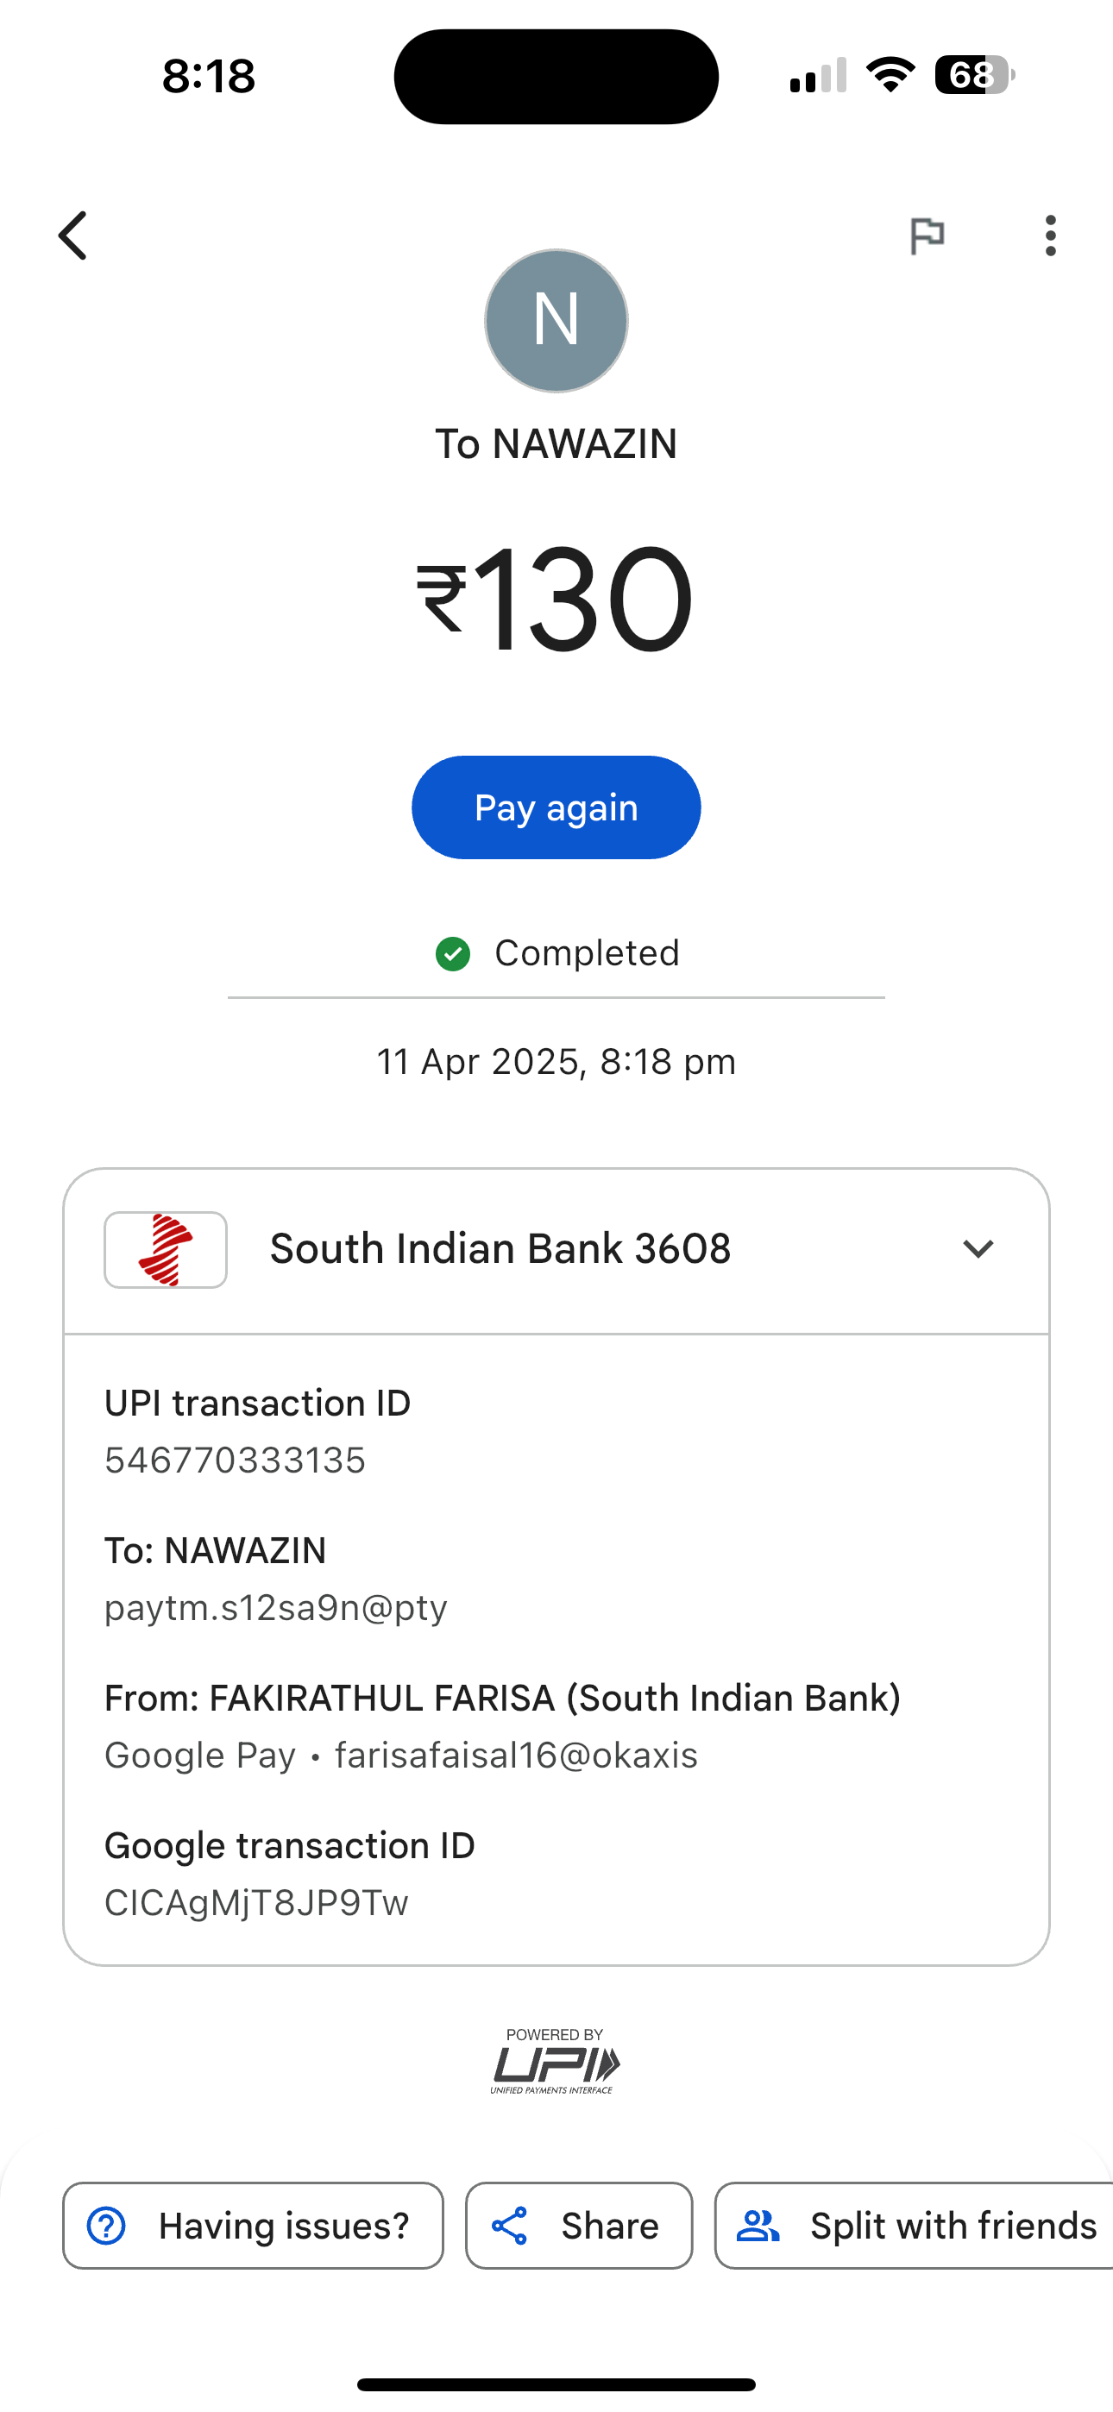Tap the people icon for splitting
Viewport: 1113px width, 2412px height.
[758, 2227]
